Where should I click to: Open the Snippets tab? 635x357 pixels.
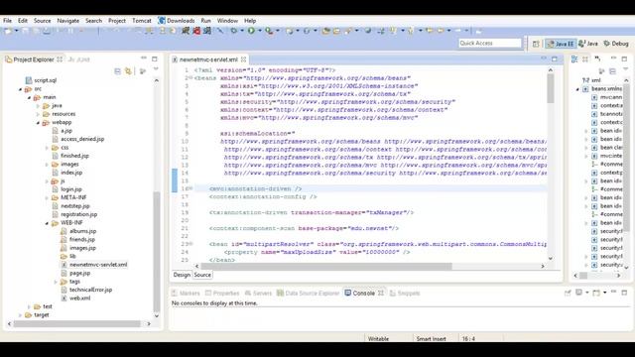[x=405, y=294]
